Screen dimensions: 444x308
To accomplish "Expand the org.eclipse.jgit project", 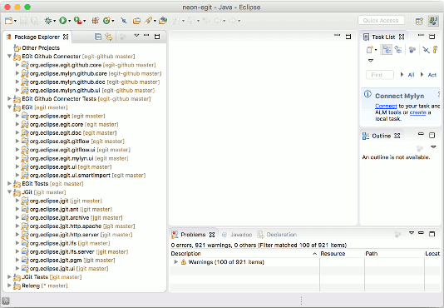I will point(17,201).
